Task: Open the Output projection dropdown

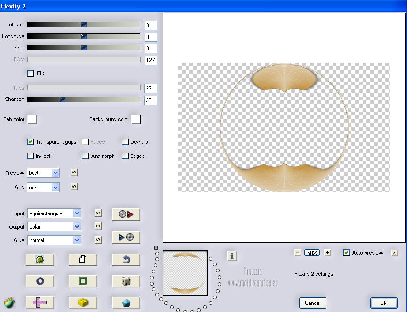Action: pyautogui.click(x=54, y=227)
